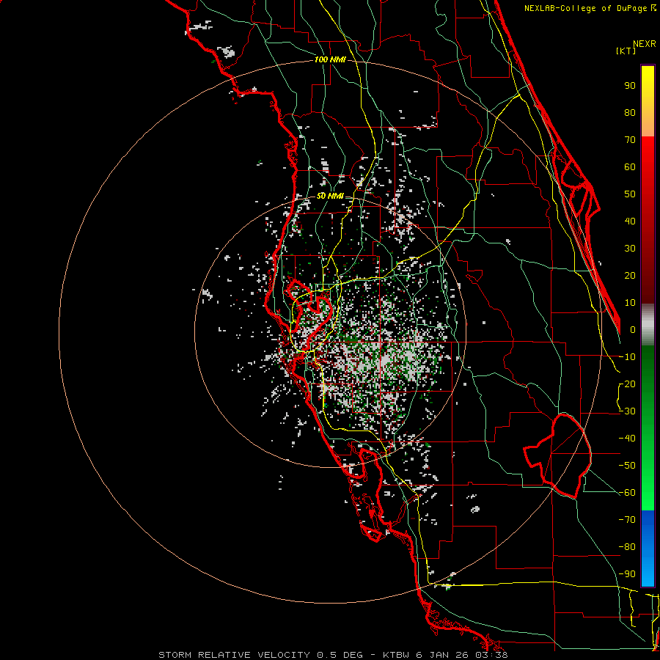
Task: Click the "STORM RELATIVE VELOCITY 0.5 DEG" caption
Action: (260, 655)
